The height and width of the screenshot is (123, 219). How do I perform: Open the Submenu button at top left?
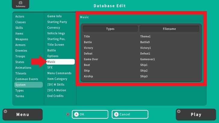pos(19,4)
